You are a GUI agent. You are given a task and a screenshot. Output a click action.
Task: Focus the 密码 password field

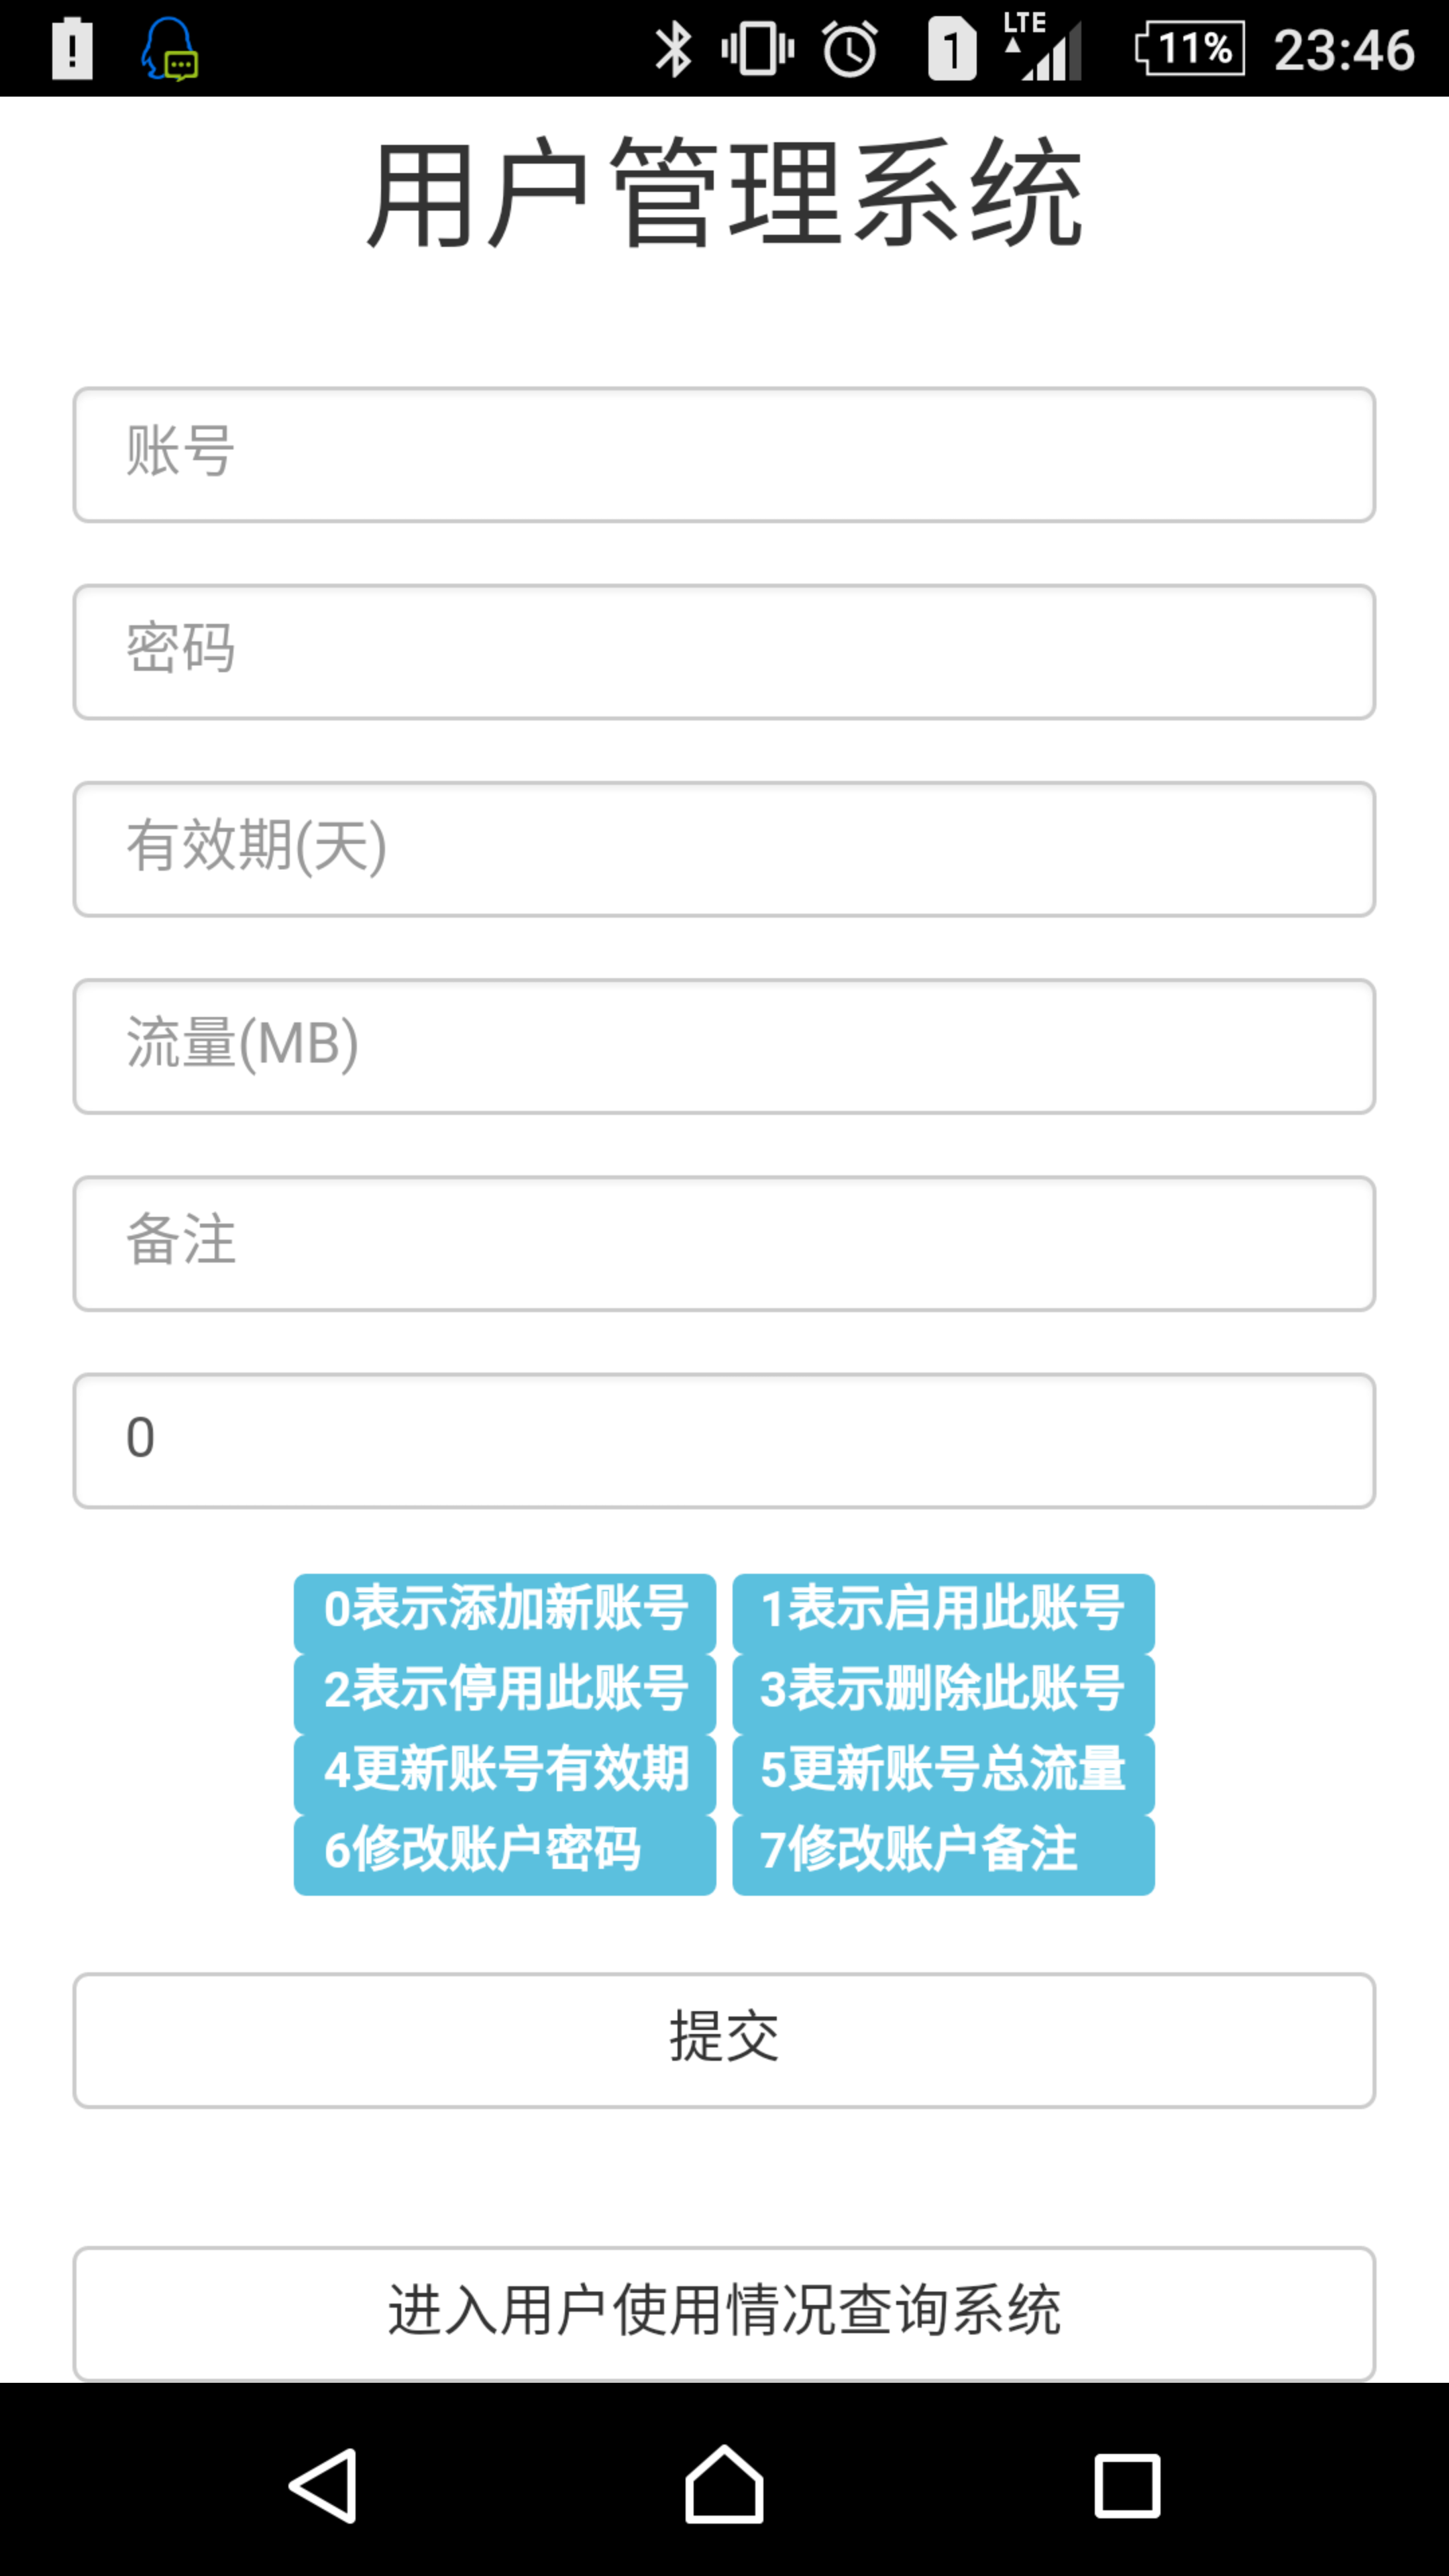(724, 652)
